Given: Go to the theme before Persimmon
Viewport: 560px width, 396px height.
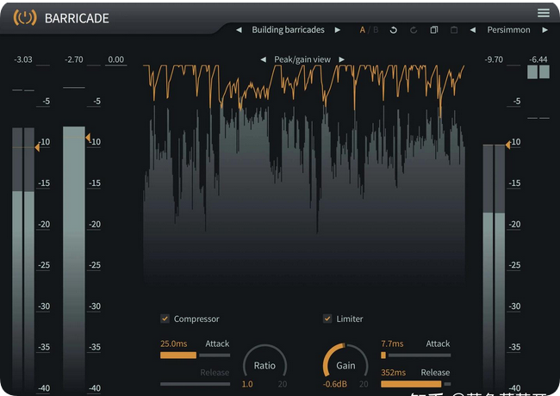Looking at the screenshot, I should [x=472, y=30].
